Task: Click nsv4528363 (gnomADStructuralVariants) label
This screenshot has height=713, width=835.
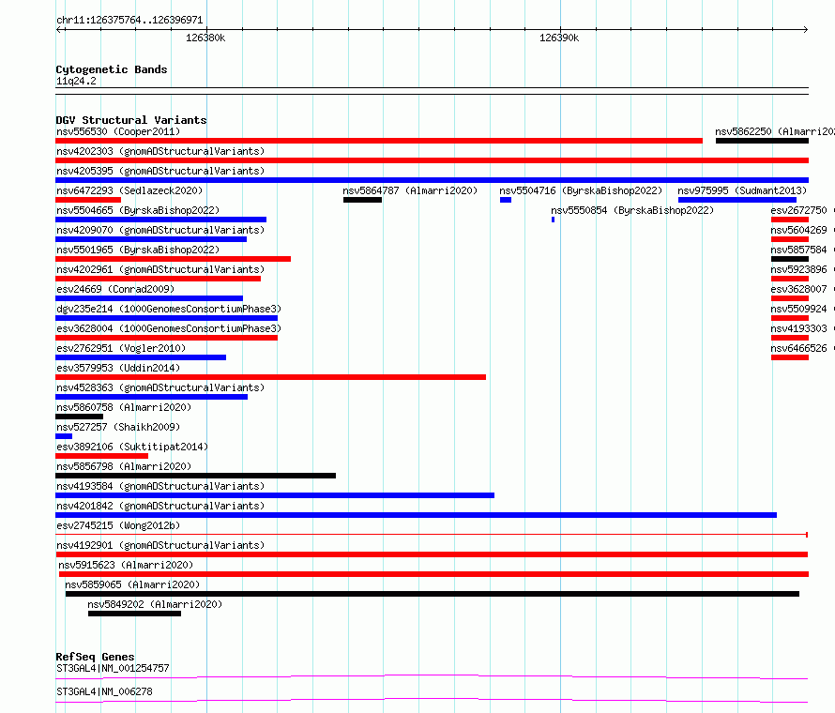Action: click(160, 387)
